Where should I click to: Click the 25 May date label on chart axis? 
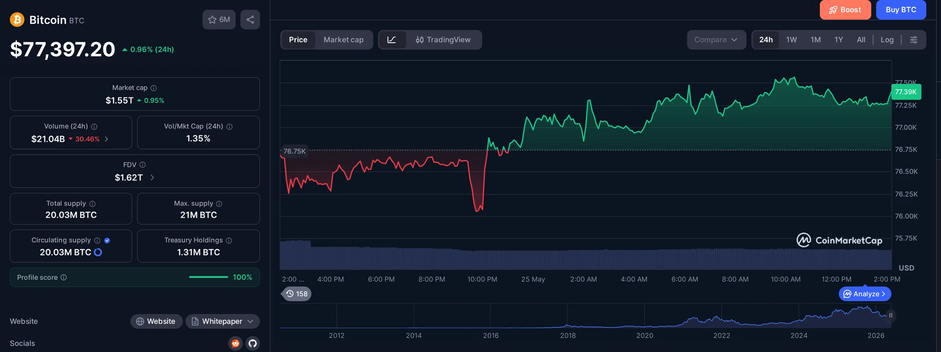533,279
